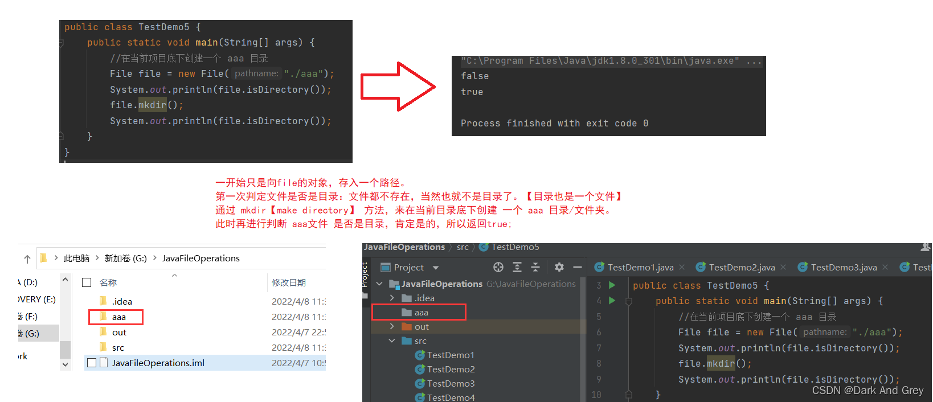This screenshot has height=402, width=933.
Task: Check the JavaFileOperations.iml row checkbox
Action: [91, 363]
